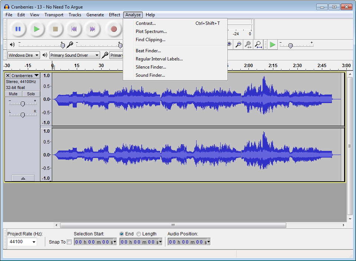Choose Beat Finder... menu item
The height and width of the screenshot is (261, 356).
[x=175, y=51]
